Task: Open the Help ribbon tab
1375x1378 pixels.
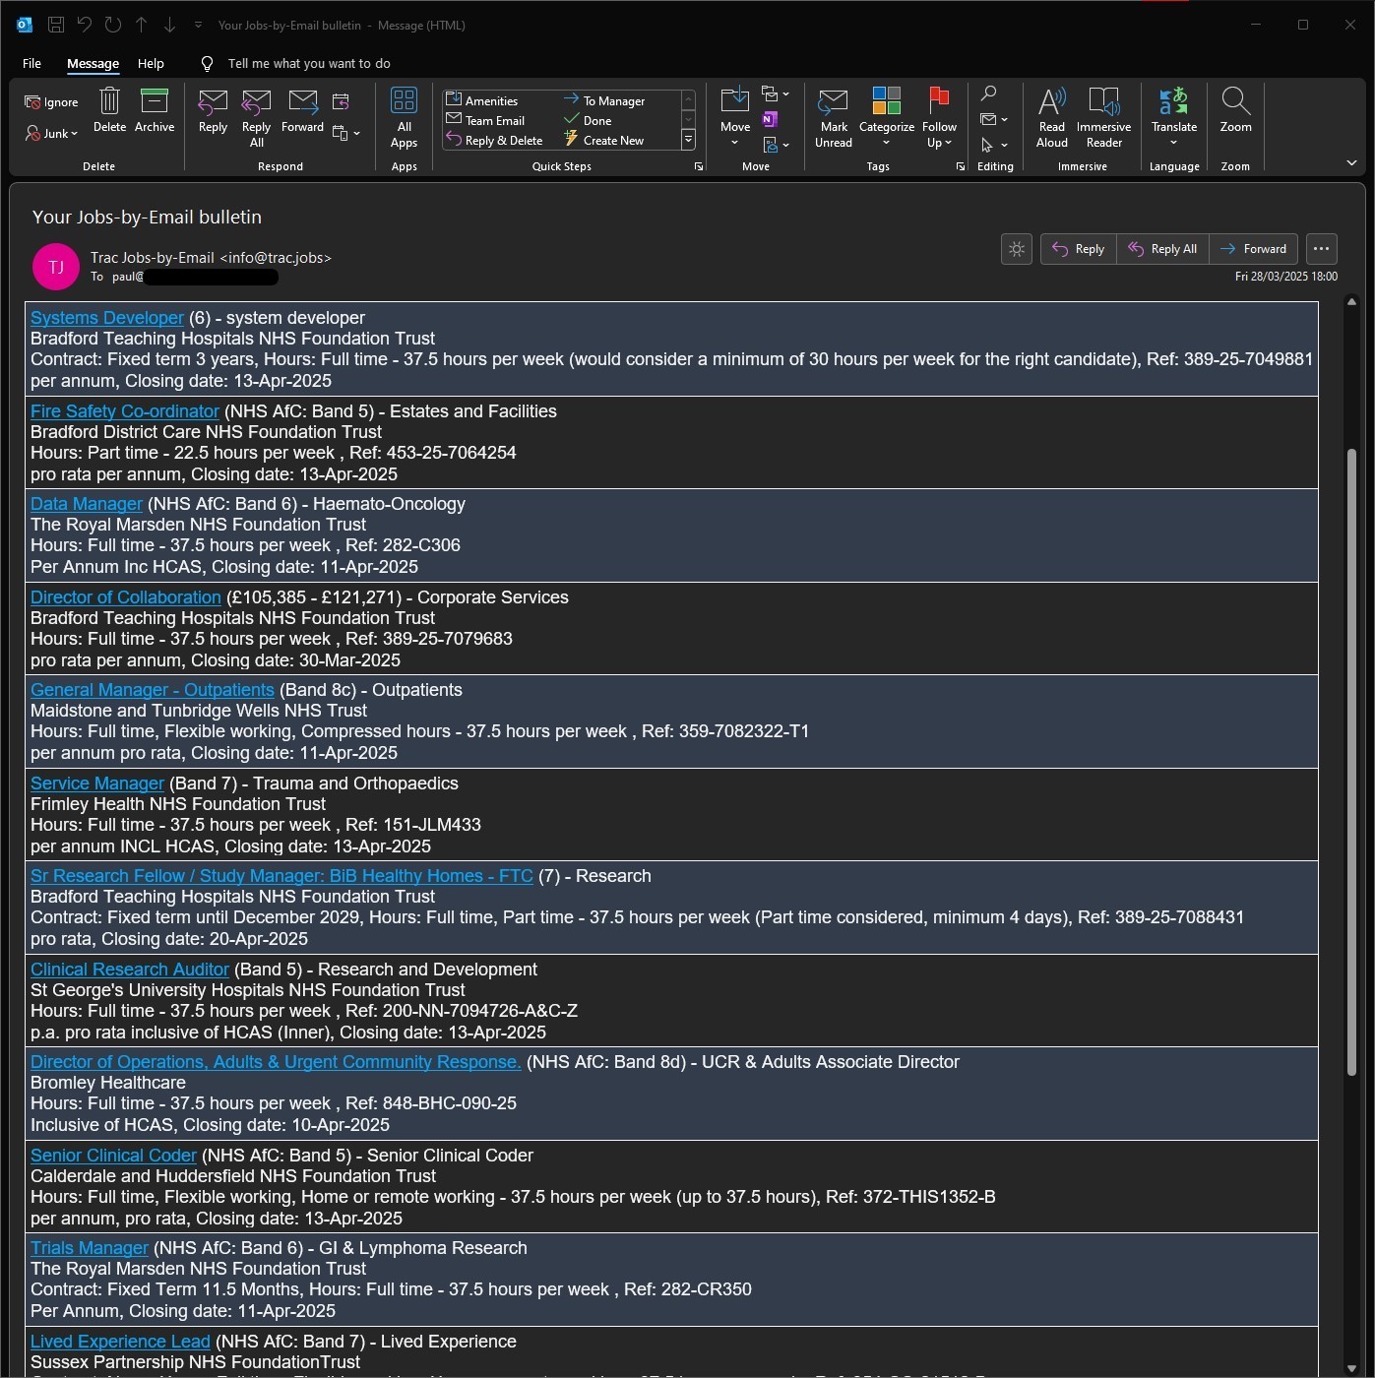Action: (151, 63)
